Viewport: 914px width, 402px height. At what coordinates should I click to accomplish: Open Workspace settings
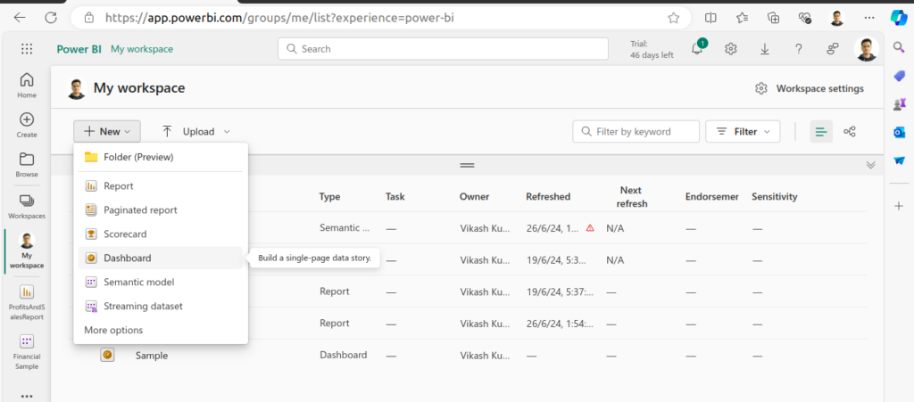[x=810, y=88]
